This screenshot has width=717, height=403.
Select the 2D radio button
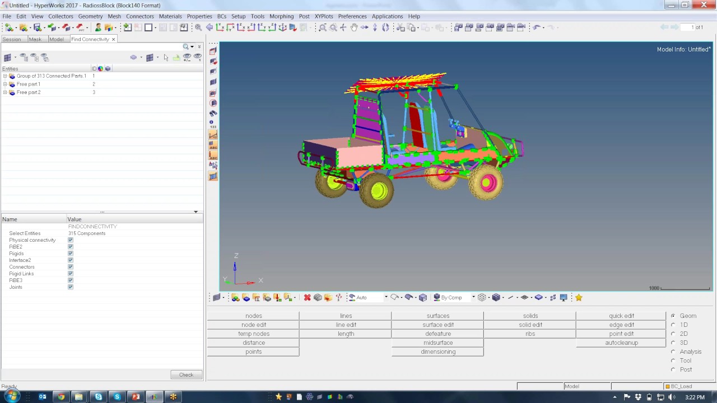pyautogui.click(x=673, y=334)
